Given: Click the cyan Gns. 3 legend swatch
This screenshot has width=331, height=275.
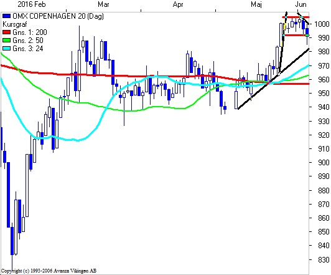Looking at the screenshot, I should 6,49.
